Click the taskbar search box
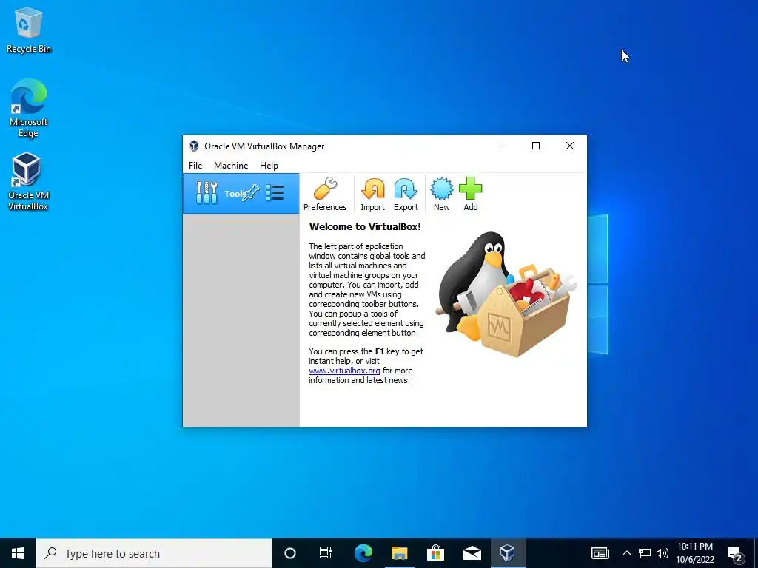The image size is (758, 568). click(154, 553)
